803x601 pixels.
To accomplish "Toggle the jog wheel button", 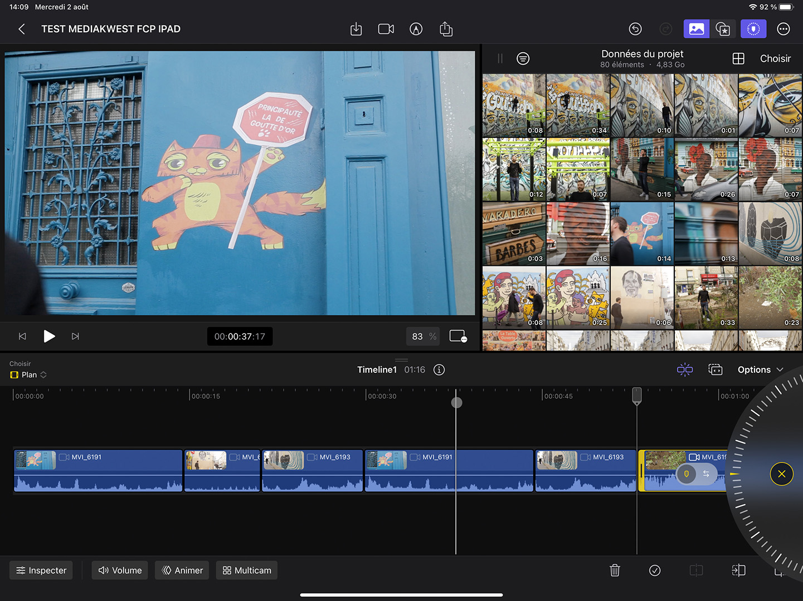I will click(x=753, y=29).
